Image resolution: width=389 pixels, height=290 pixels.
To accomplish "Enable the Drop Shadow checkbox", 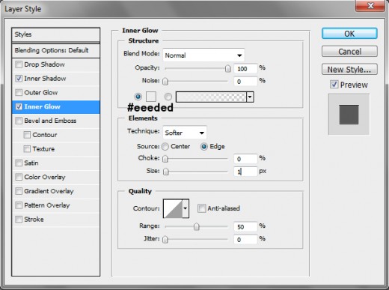I will [19, 64].
